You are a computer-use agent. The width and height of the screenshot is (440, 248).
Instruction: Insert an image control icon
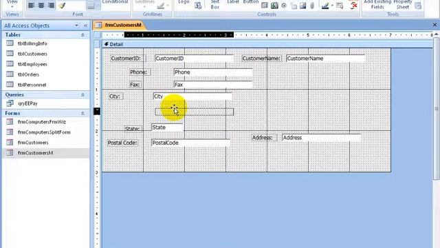[303, 6]
